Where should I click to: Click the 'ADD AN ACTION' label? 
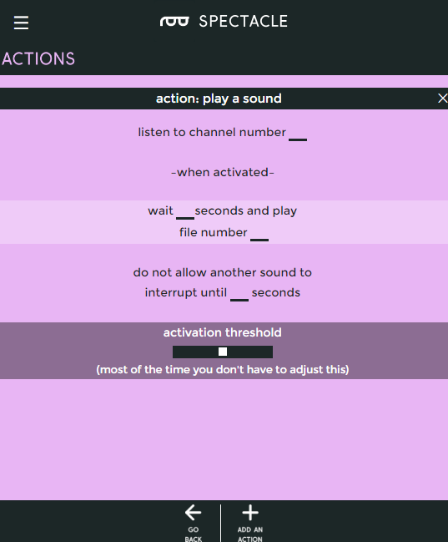pyautogui.click(x=250, y=534)
